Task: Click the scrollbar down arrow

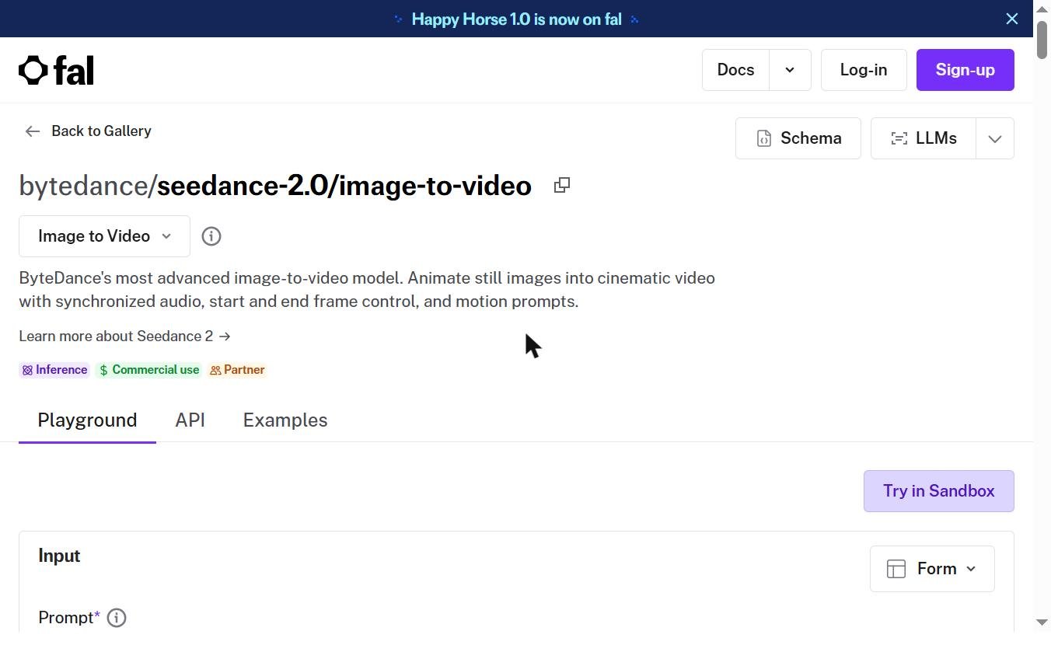Action: pyautogui.click(x=1042, y=622)
